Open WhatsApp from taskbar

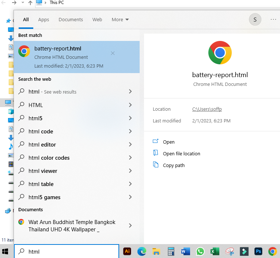(x=200, y=251)
